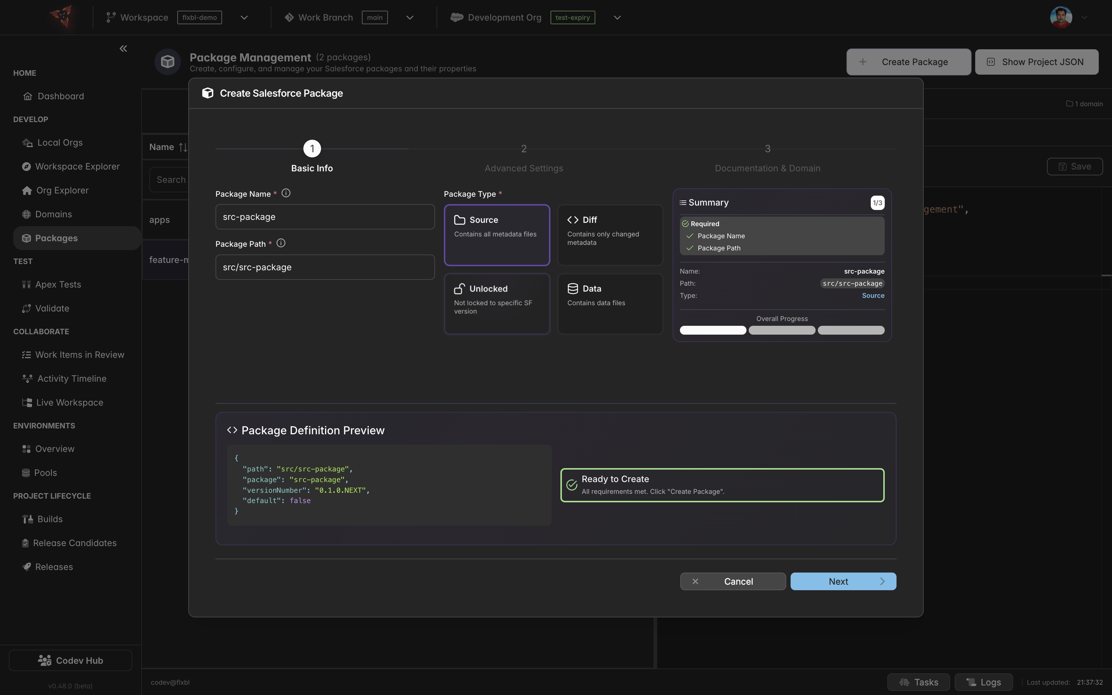Jump to step 3 Documentation & Domain
The height and width of the screenshot is (695, 1112).
point(767,158)
